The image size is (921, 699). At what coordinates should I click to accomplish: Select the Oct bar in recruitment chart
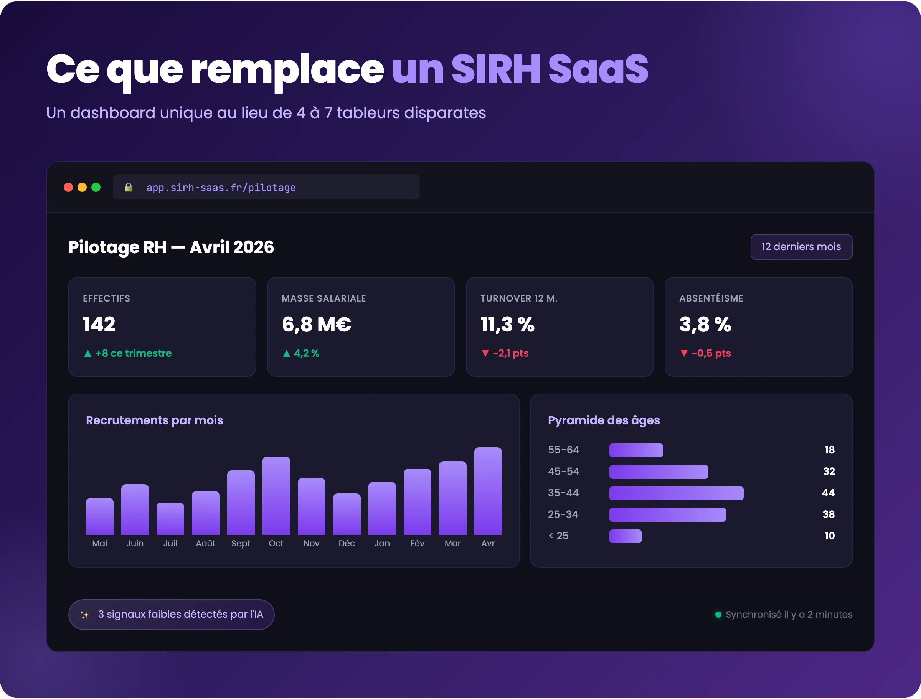(x=276, y=495)
